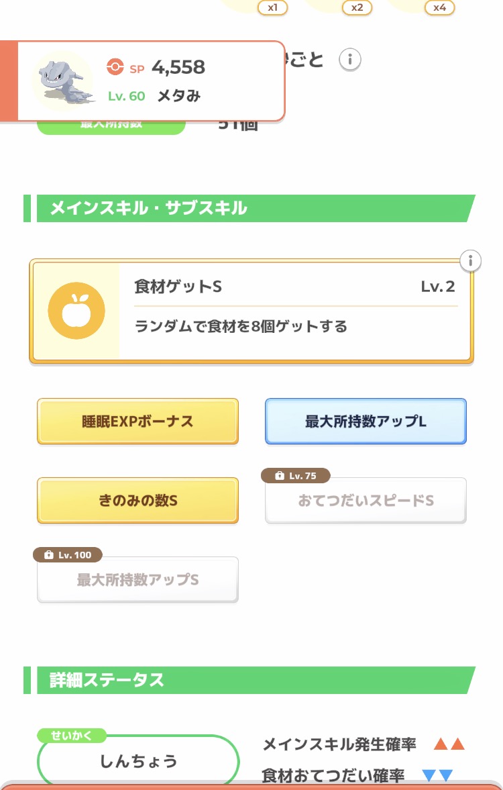Viewport: 503px width, 790px height.
Task: Tap blue down arrows for 食材おてつだい確率
Action: tap(437, 776)
